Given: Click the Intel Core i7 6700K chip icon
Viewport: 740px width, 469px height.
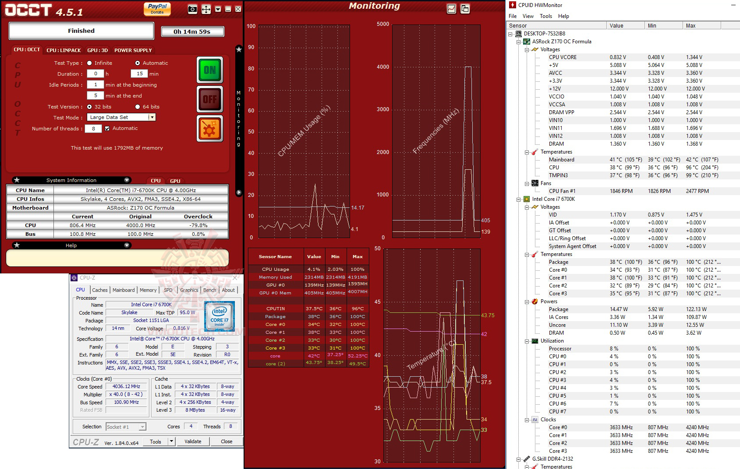Looking at the screenshot, I should 527,199.
